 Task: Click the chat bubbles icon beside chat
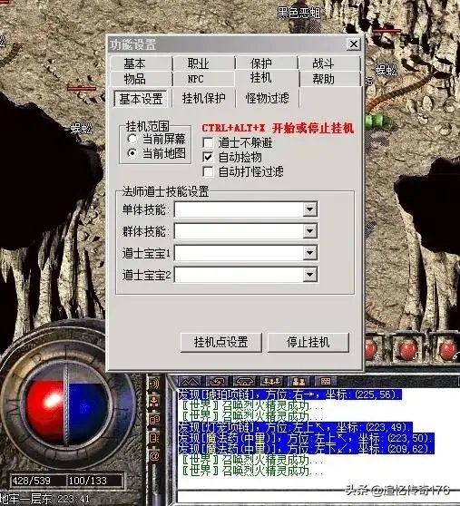(154, 420)
